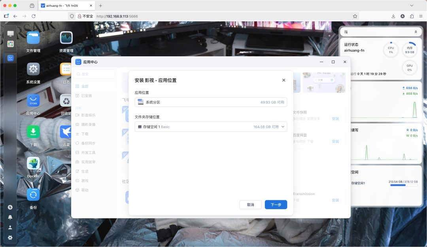This screenshot has width=427, height=247.
Task: Collapse the status widget panel with the double chevron
Action: [416, 32]
